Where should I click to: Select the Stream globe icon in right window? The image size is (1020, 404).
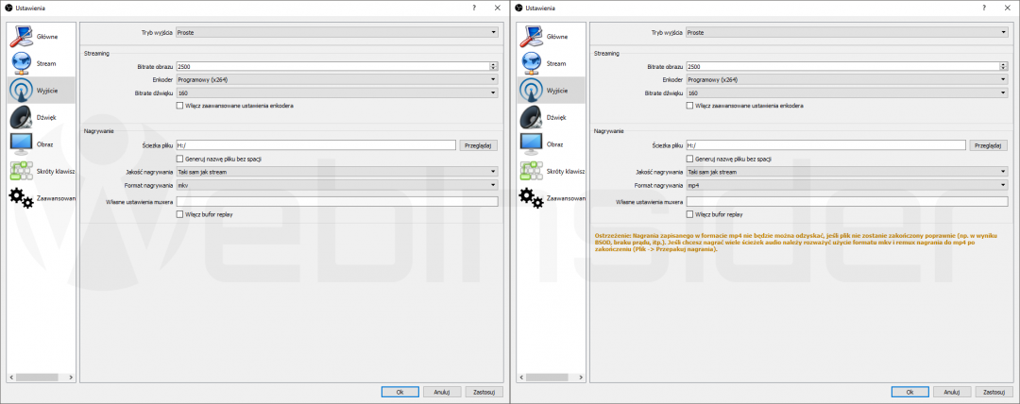pyautogui.click(x=531, y=63)
